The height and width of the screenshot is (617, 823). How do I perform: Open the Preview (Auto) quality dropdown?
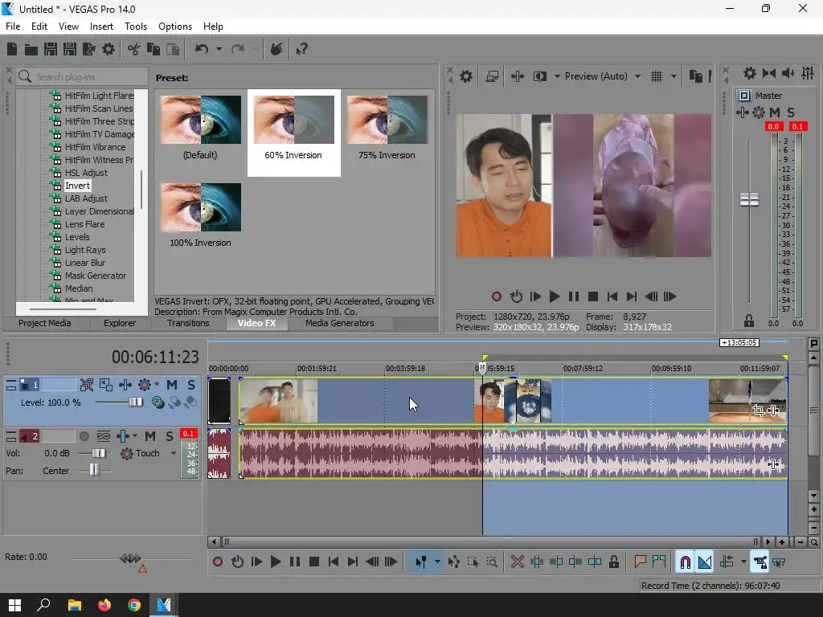(x=637, y=76)
